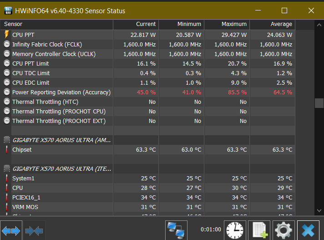Click the scrollbar down arrow
The image size is (324, 240).
319,211
